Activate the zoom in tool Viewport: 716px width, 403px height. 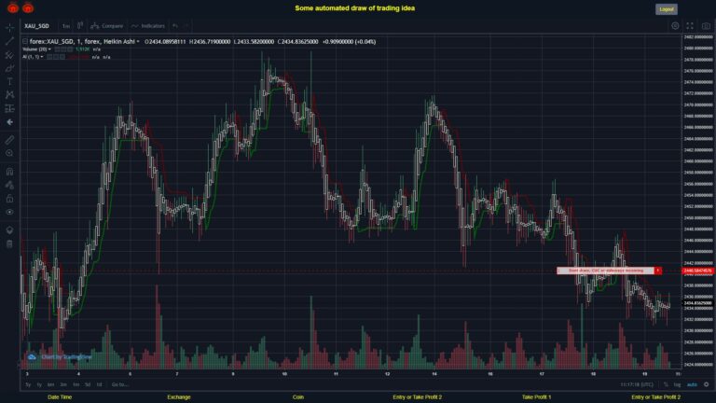pyautogui.click(x=9, y=153)
